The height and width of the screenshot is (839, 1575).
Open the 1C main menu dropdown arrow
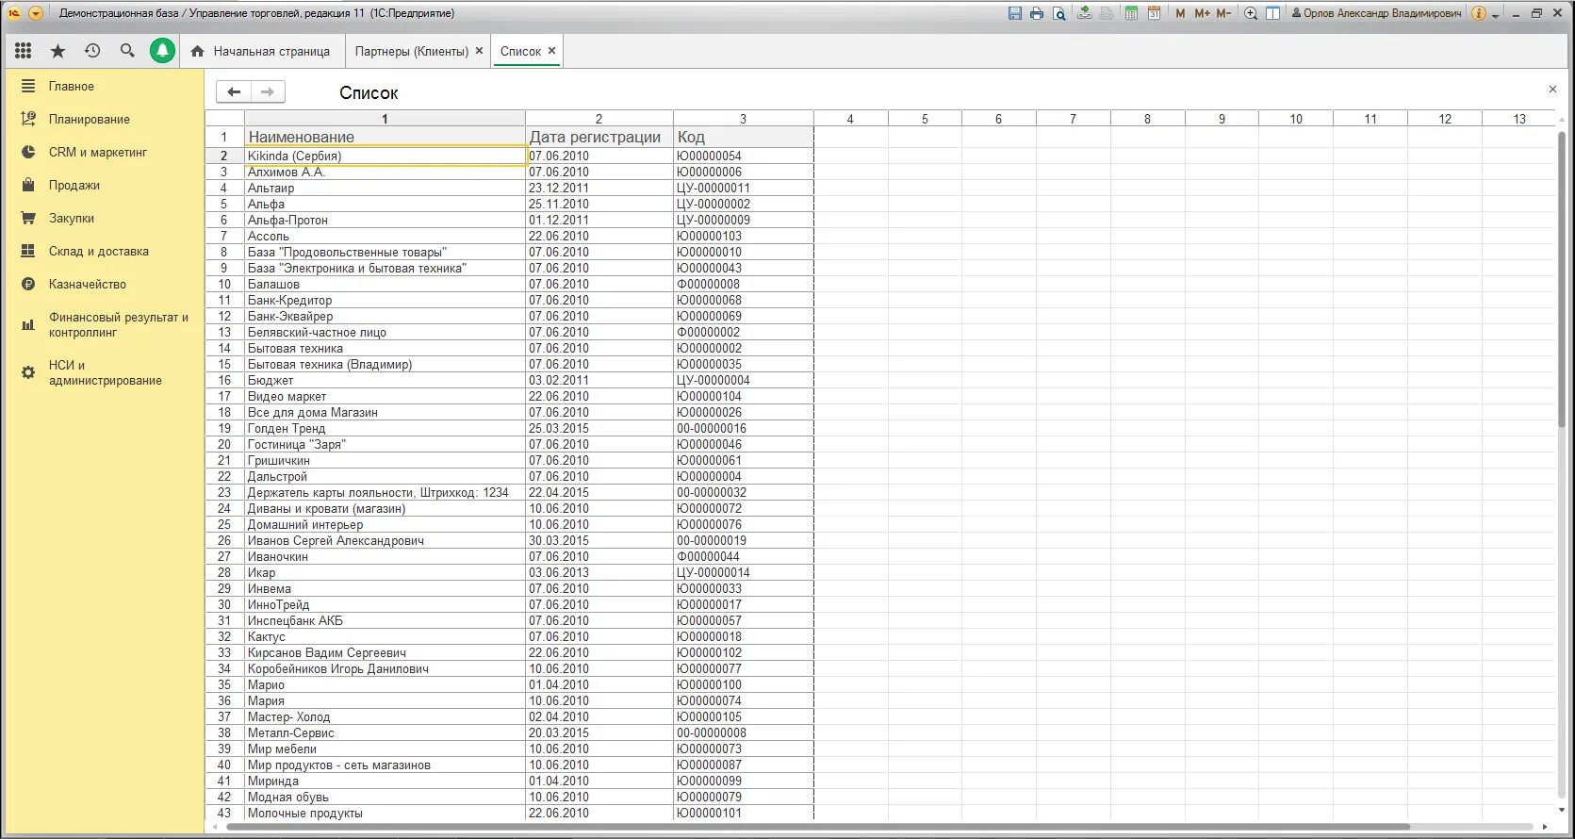click(36, 13)
